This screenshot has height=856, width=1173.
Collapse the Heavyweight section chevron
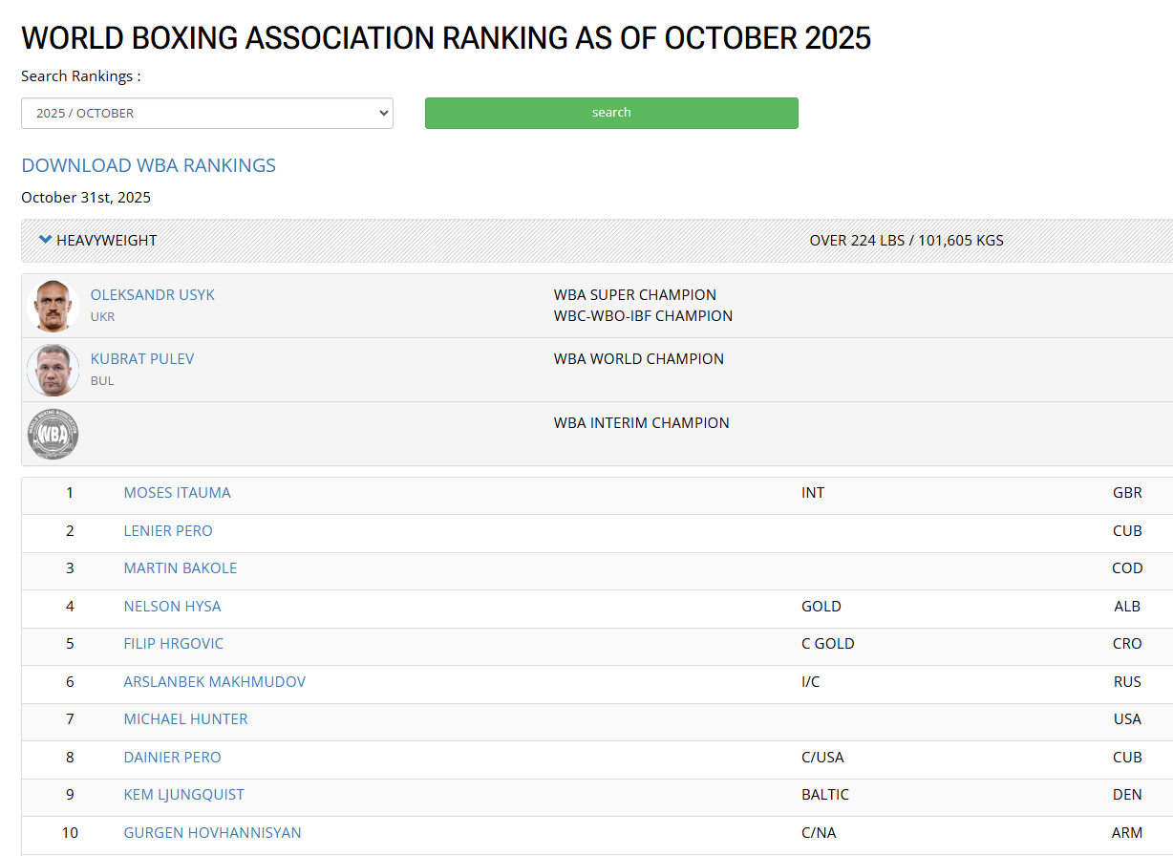tap(45, 240)
